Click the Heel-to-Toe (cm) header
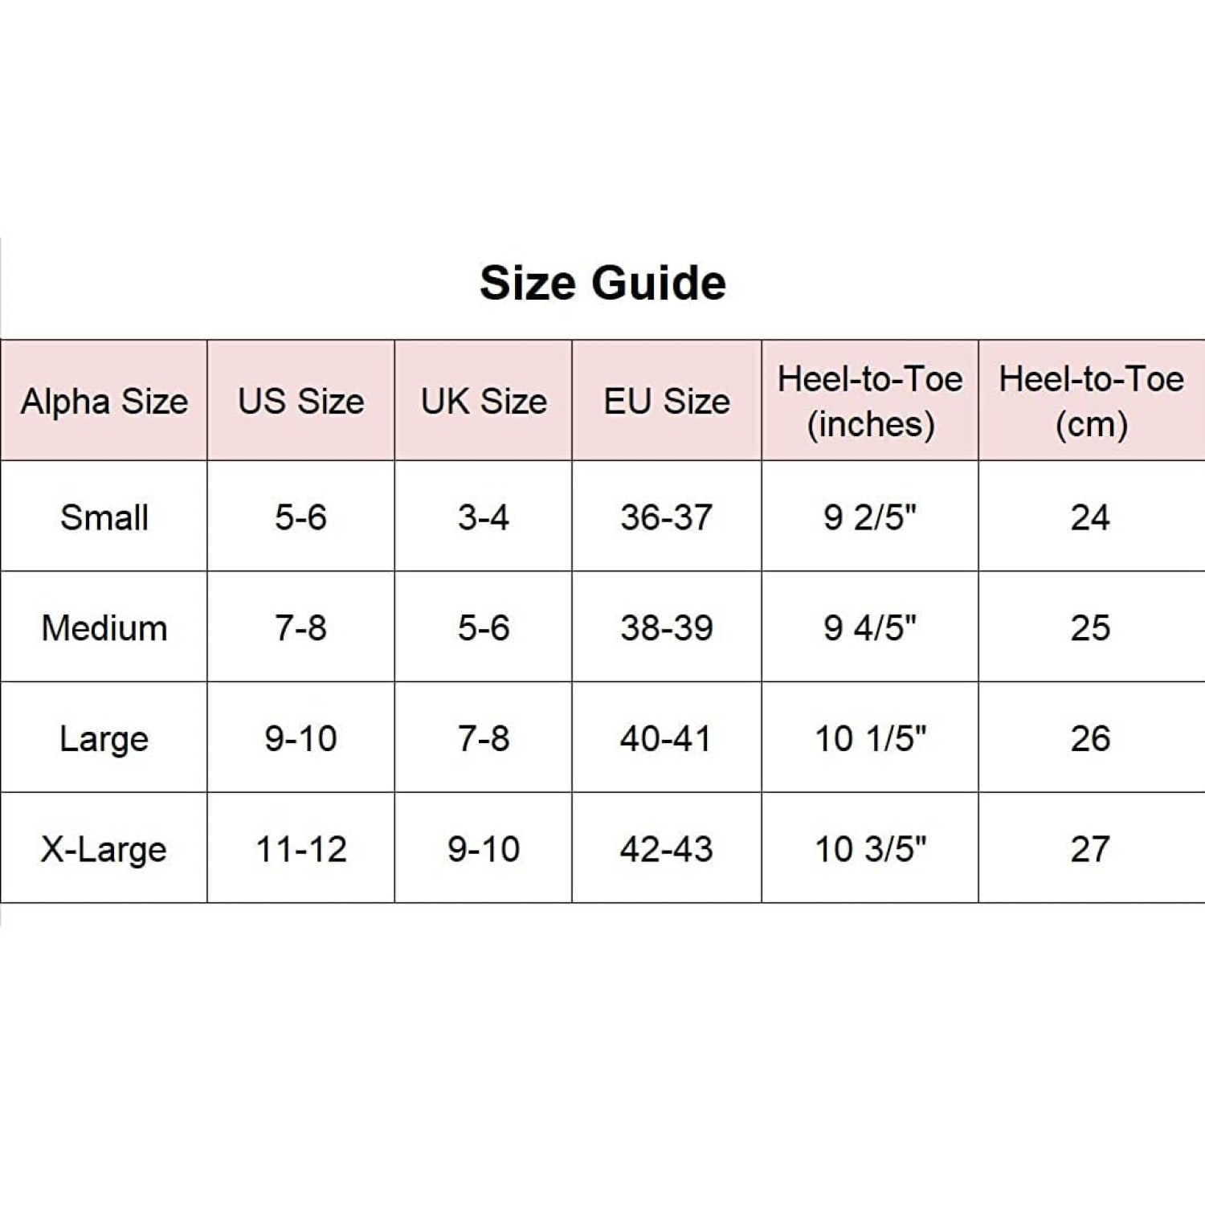The image size is (1205, 1205). (x=1091, y=401)
